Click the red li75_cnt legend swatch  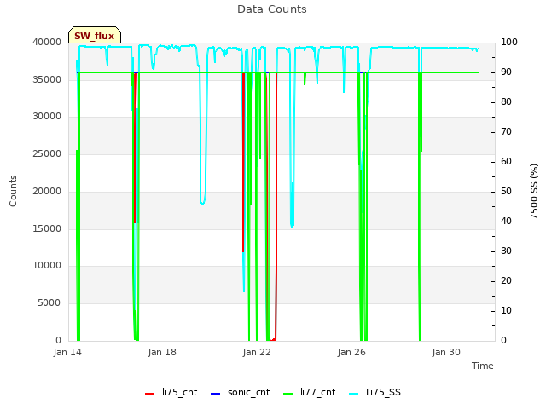tap(150, 394)
